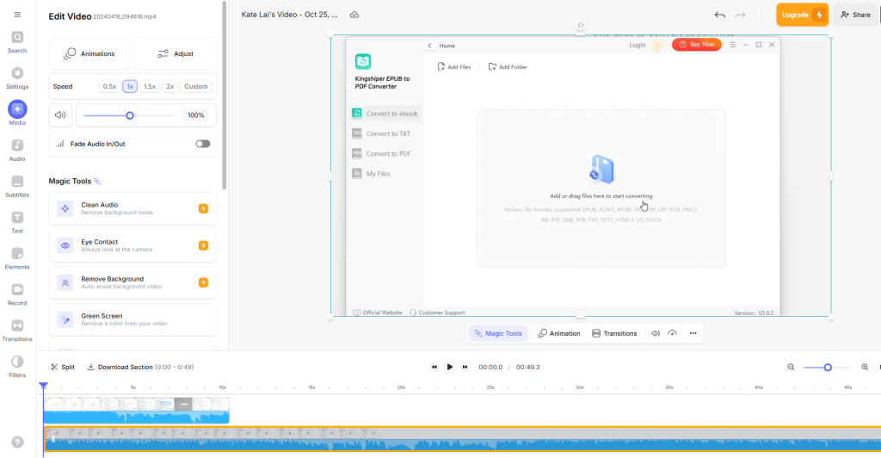
Task: Set speed to 0.5x
Action: coord(109,87)
